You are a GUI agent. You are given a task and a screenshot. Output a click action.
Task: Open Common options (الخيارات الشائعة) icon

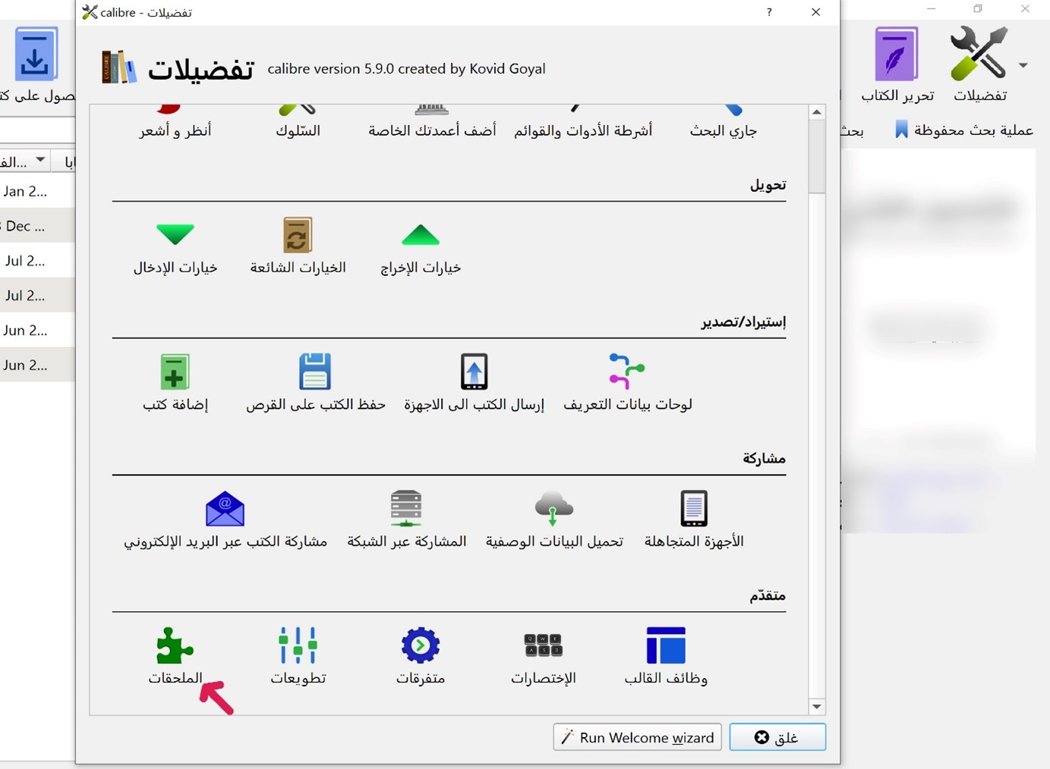pyautogui.click(x=298, y=235)
